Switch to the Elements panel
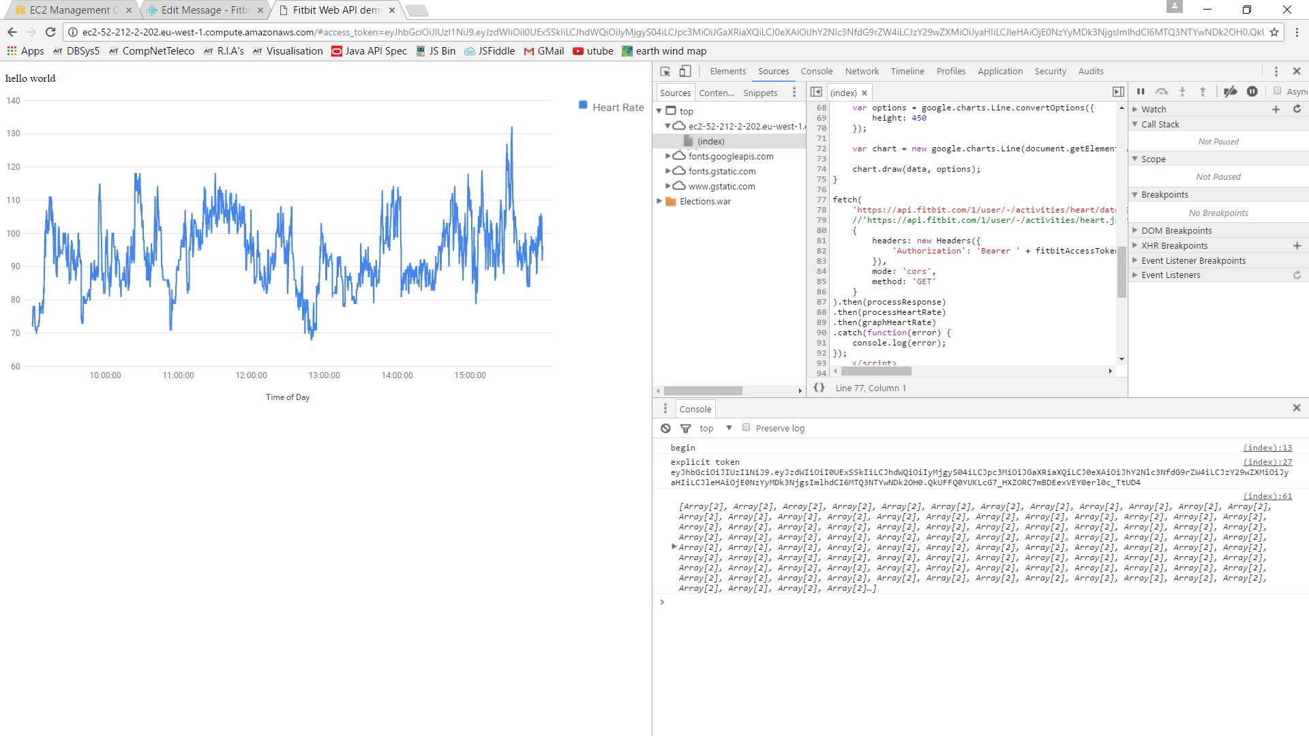Viewport: 1309px width, 736px height. [727, 71]
